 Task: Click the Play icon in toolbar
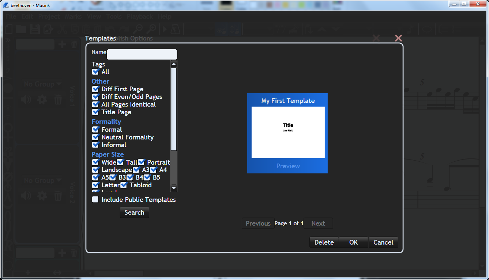(165, 29)
